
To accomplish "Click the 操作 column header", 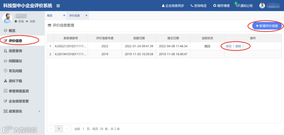I will coord(253,38).
